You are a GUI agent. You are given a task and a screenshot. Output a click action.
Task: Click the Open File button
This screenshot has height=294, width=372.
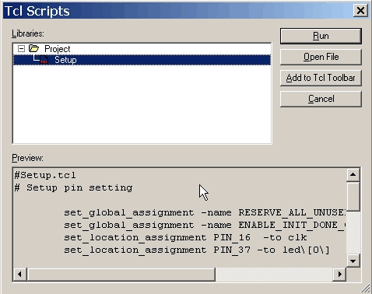click(321, 57)
